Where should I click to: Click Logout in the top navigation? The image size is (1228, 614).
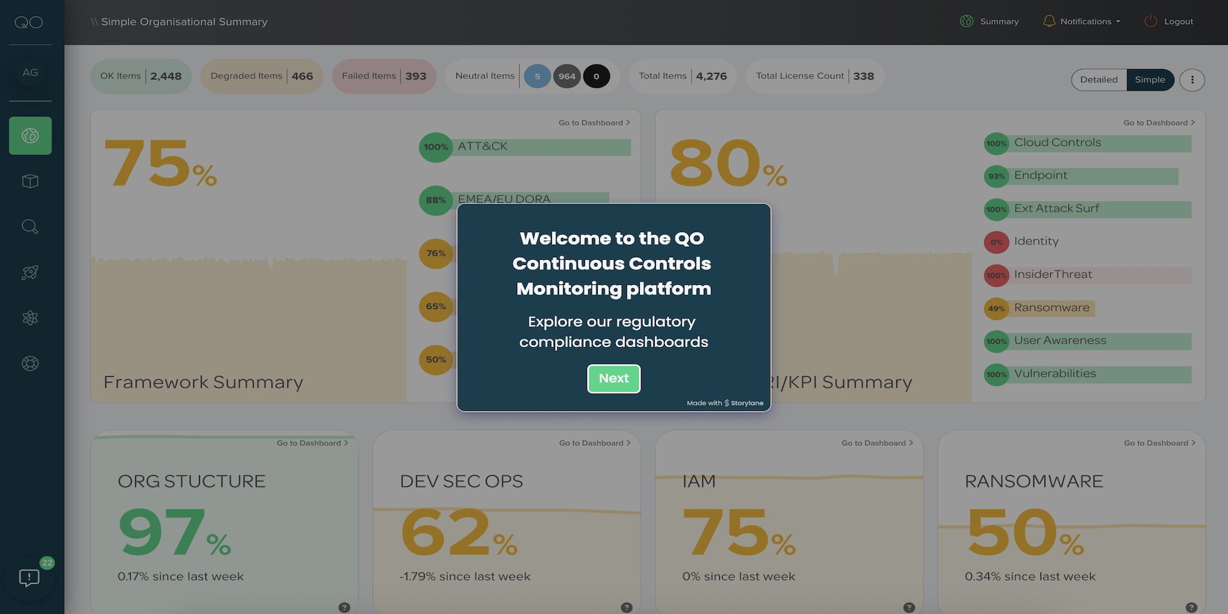coord(1169,21)
